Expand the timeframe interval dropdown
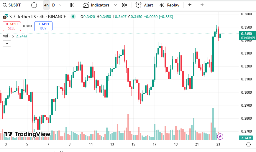 click(60, 5)
